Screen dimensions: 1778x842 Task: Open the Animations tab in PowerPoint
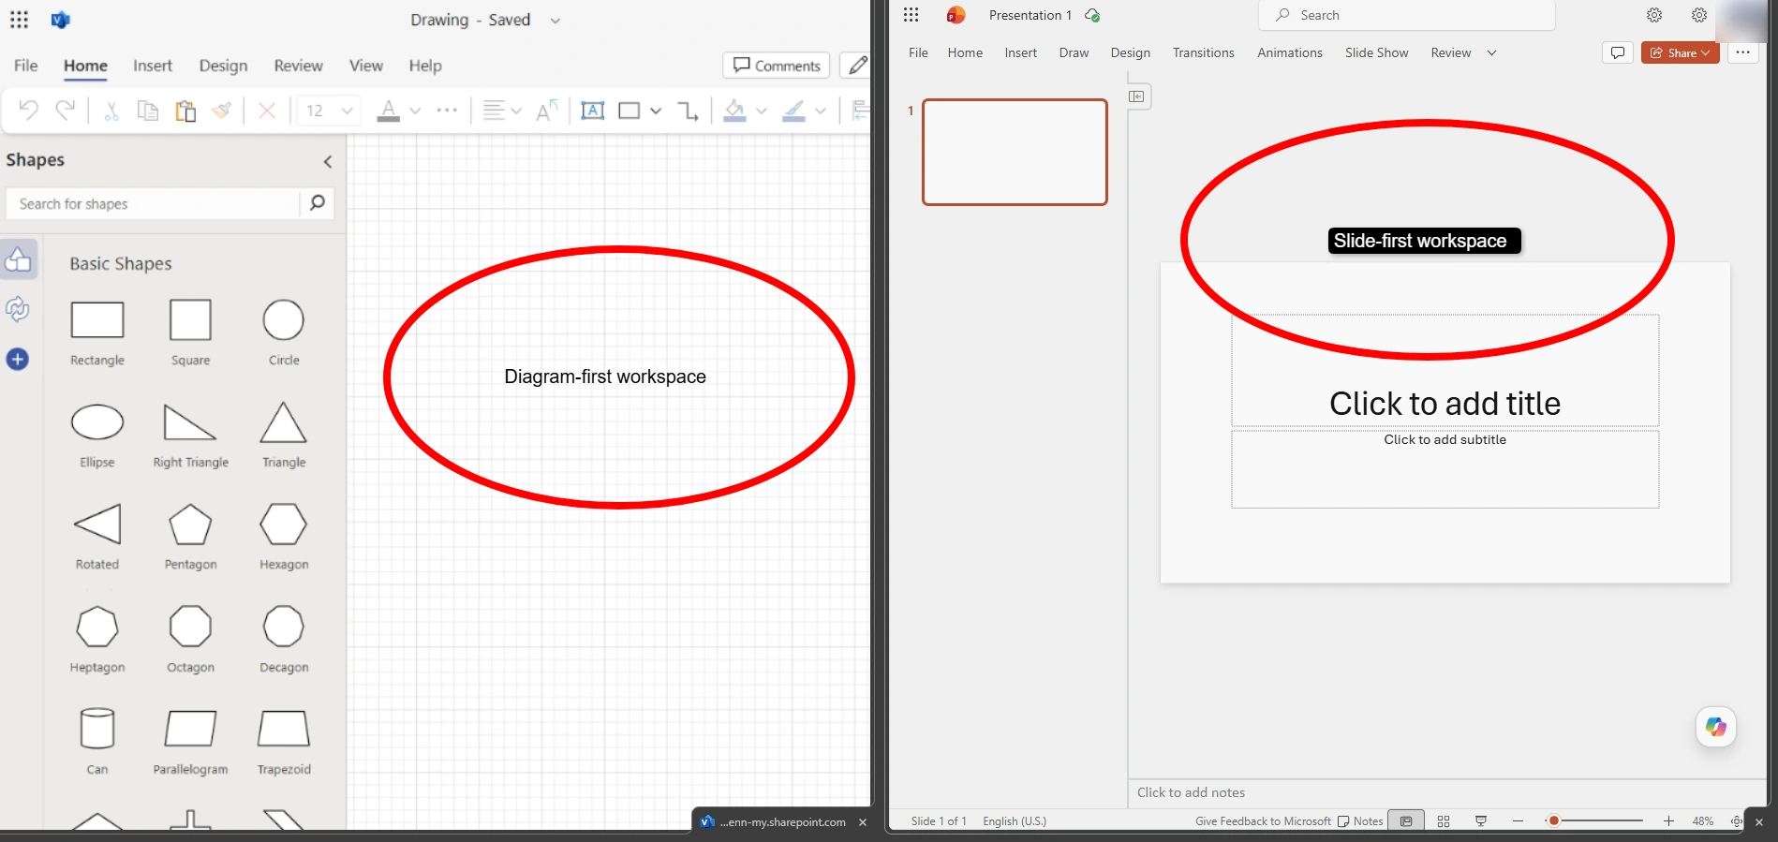point(1290,53)
